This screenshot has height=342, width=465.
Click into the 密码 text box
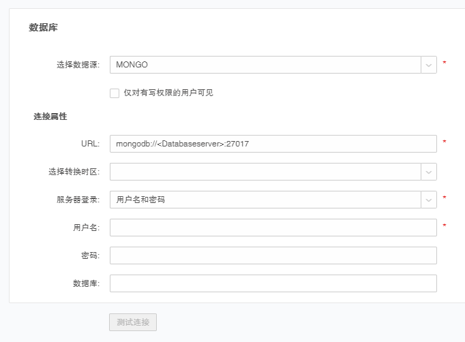click(x=273, y=255)
